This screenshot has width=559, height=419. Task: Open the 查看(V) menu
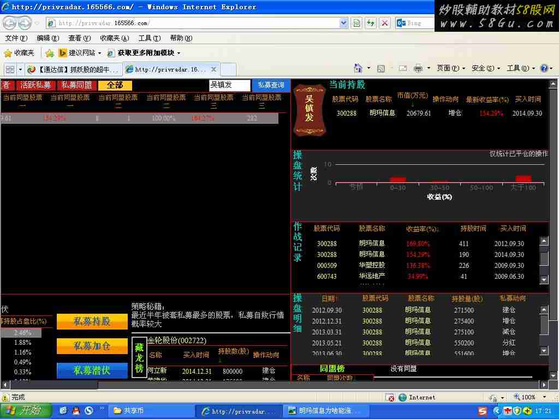coord(80,38)
